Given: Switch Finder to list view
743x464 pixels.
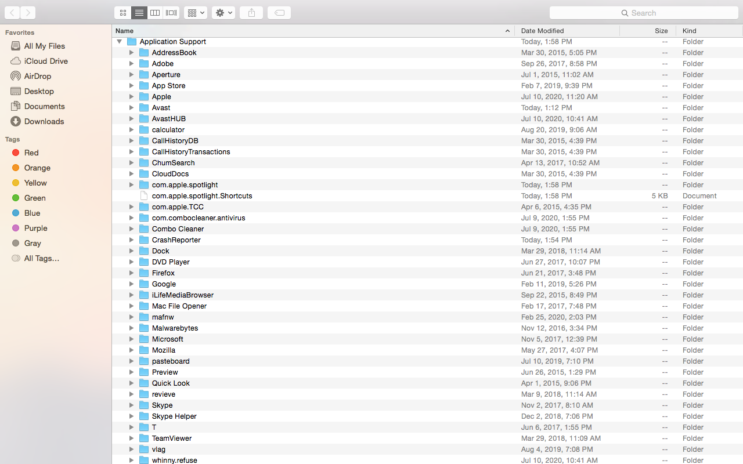Looking at the screenshot, I should coord(139,13).
